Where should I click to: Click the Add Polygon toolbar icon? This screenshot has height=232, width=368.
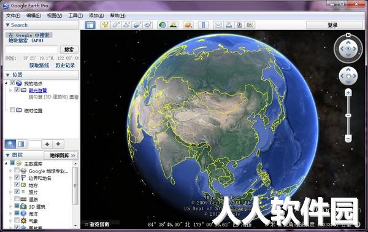pyautogui.click(x=116, y=25)
